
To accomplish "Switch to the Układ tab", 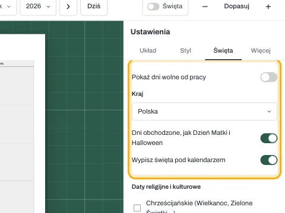I will [148, 50].
